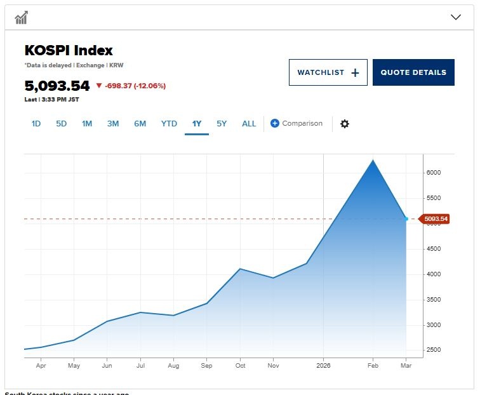The width and height of the screenshot is (480, 395).
Task: Click the 'Last | 3:33 PM JST' timestamp
Action: coord(51,100)
